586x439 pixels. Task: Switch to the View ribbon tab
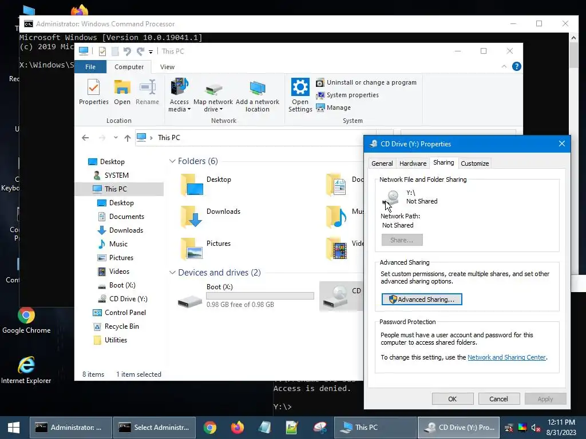pos(167,67)
